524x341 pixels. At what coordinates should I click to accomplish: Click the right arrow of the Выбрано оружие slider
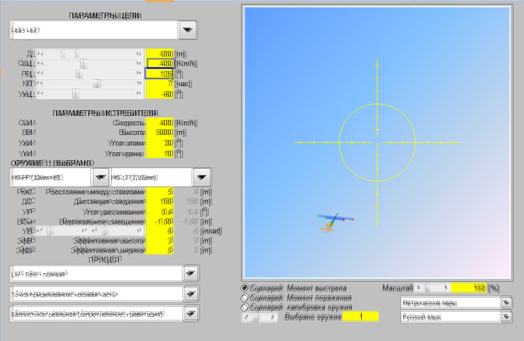[x=273, y=317]
